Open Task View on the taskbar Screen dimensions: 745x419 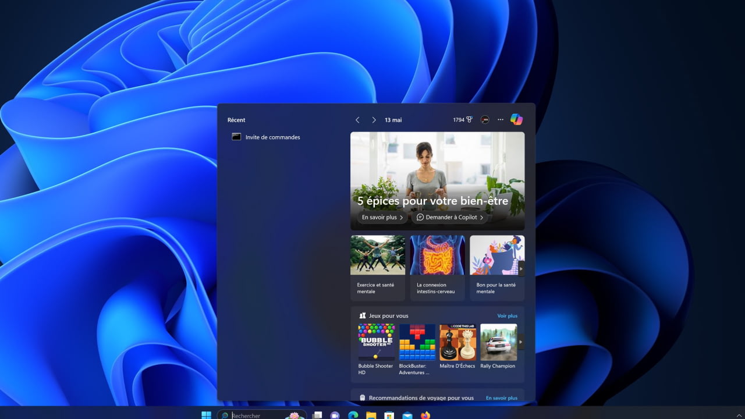pos(317,416)
